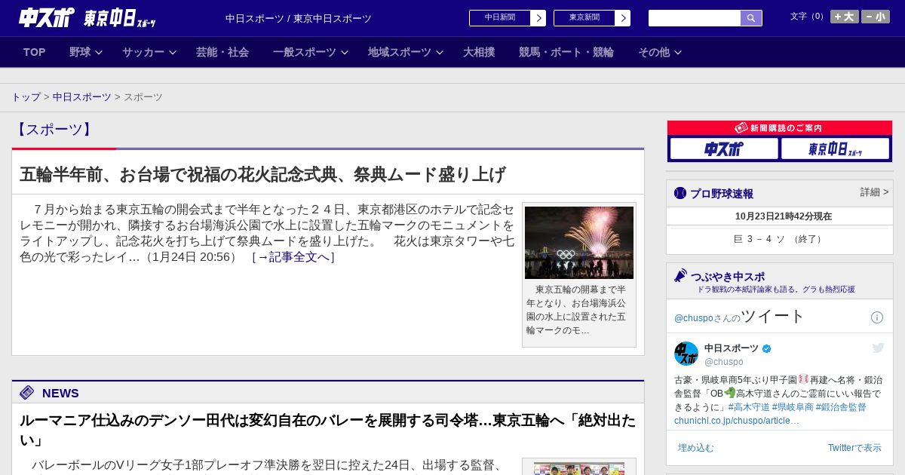Screen dimensions: 905x475
Task: Open the 詳細 > details link
Action: [874, 192]
